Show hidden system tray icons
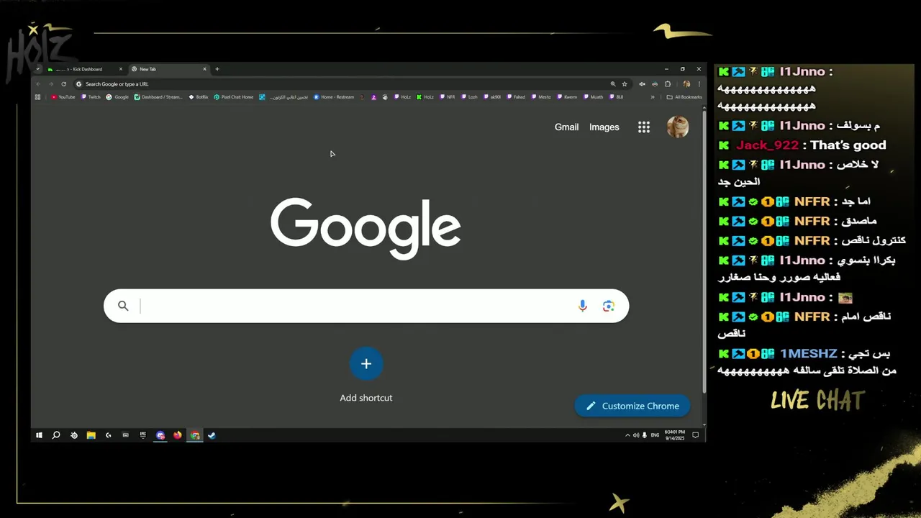The image size is (921, 518). coord(627,435)
